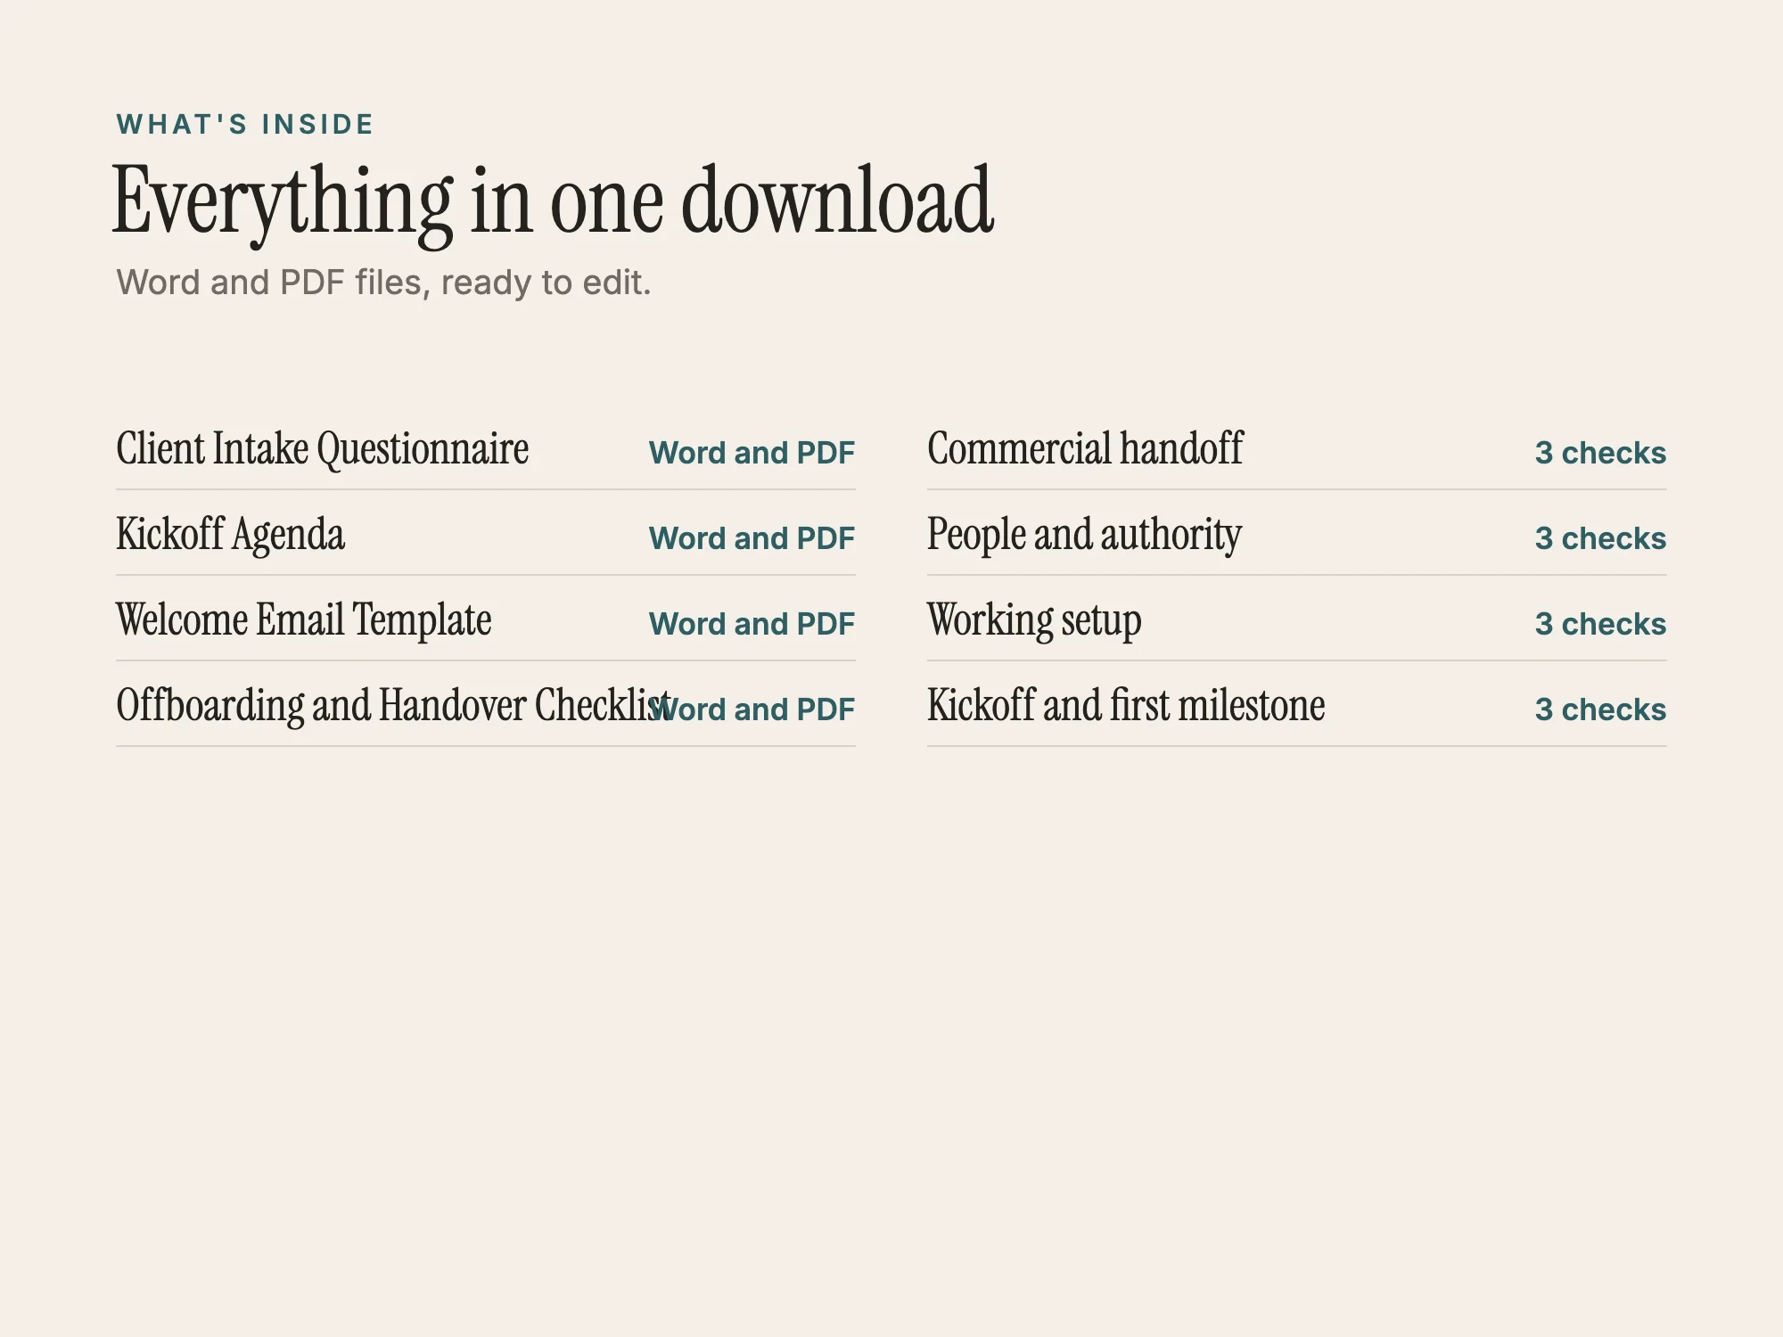
Task: Click '3 checks' beside Working setup
Action: coord(1600,624)
